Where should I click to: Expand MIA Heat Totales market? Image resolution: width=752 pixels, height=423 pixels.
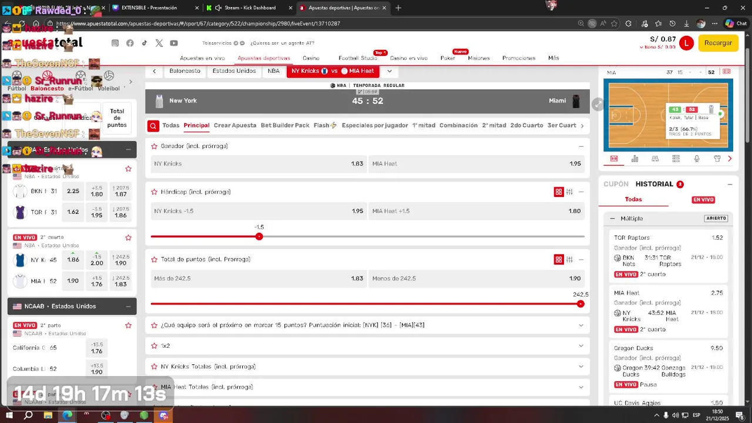pos(581,387)
